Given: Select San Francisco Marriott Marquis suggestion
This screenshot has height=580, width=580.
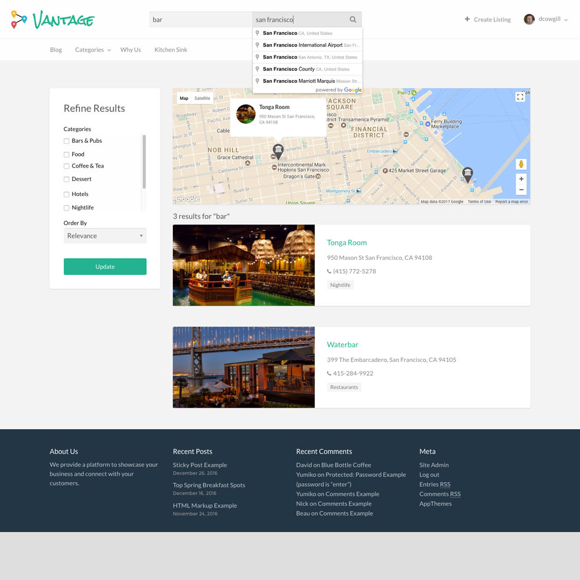Looking at the screenshot, I should pyautogui.click(x=307, y=81).
